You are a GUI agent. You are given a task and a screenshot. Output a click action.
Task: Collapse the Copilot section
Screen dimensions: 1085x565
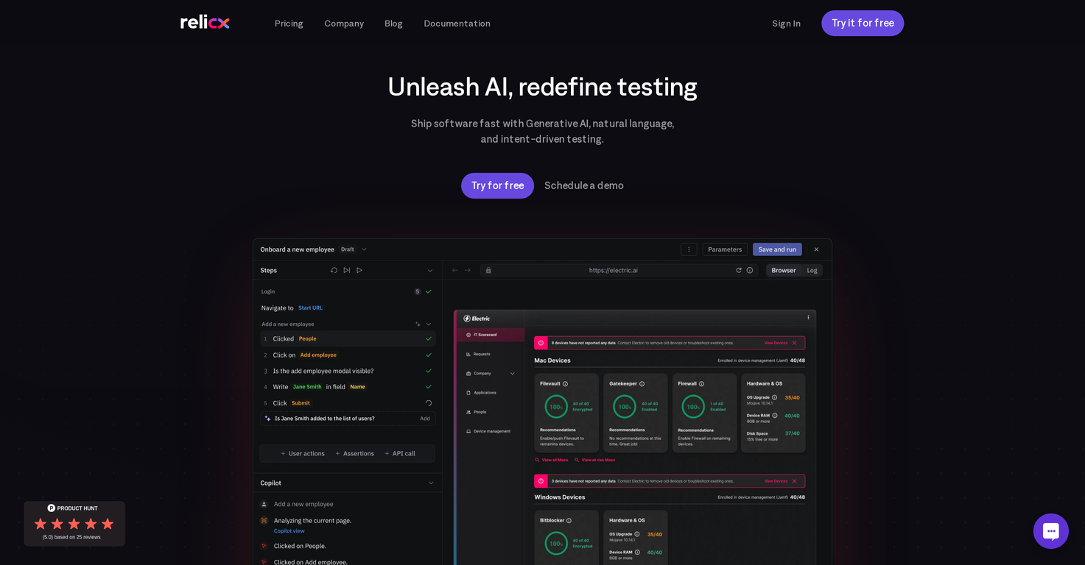tap(431, 483)
